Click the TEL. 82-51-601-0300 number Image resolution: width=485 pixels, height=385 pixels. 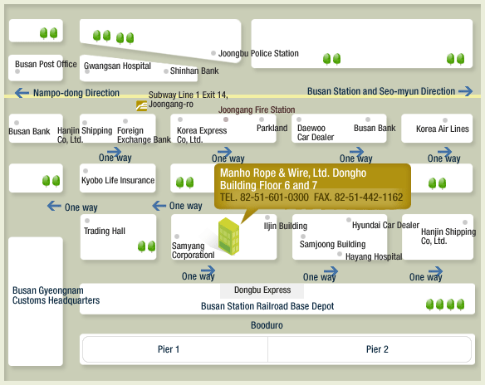coord(264,197)
